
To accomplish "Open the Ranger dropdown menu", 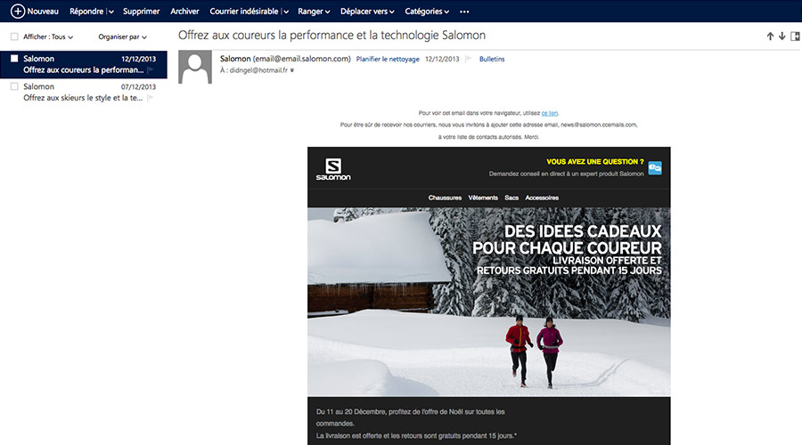I will [x=314, y=12].
